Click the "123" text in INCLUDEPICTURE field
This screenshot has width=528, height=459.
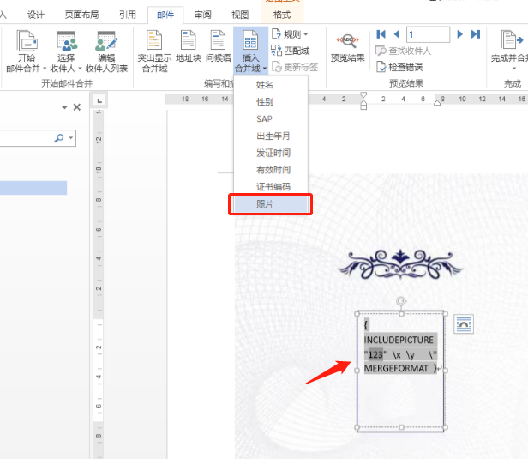tap(375, 355)
